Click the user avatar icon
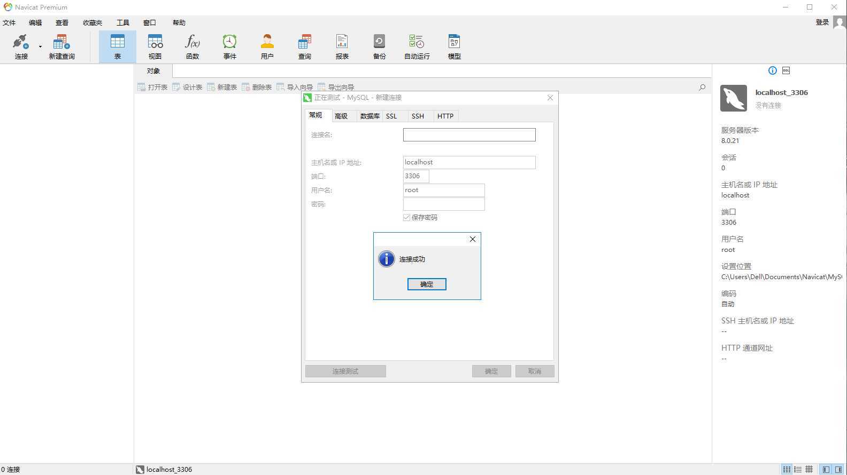The width and height of the screenshot is (847, 475). click(x=840, y=22)
